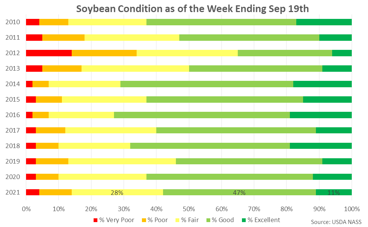Click the chart title Soybean Condition
The height and width of the screenshot is (227, 368).
coord(192,9)
